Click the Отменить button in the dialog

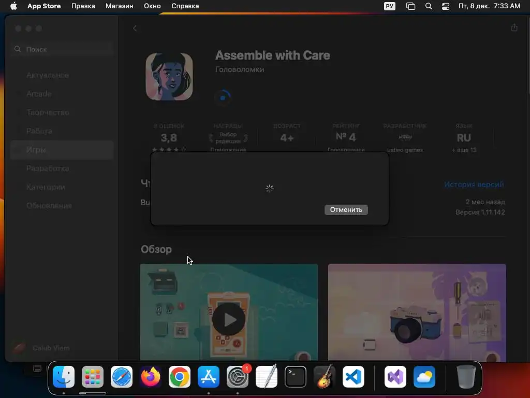point(346,210)
